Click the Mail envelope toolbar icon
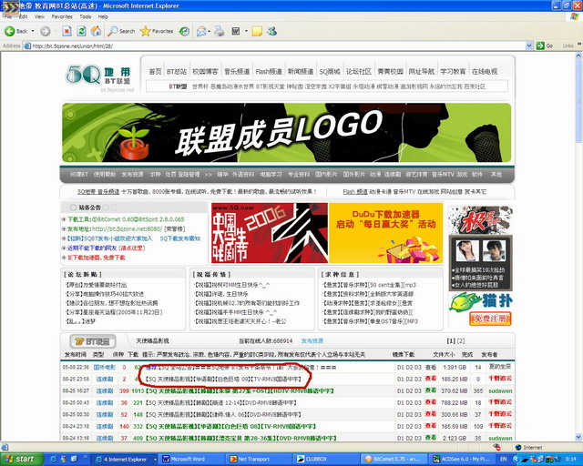 (201, 31)
